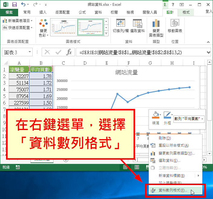Click Select All corner of worksheet
This screenshot has height=199, width=213.
point(5,63)
